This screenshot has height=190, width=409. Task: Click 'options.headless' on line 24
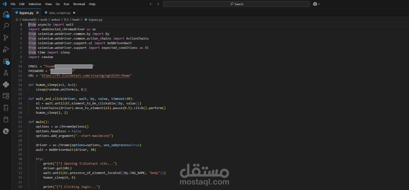click(x=51, y=131)
